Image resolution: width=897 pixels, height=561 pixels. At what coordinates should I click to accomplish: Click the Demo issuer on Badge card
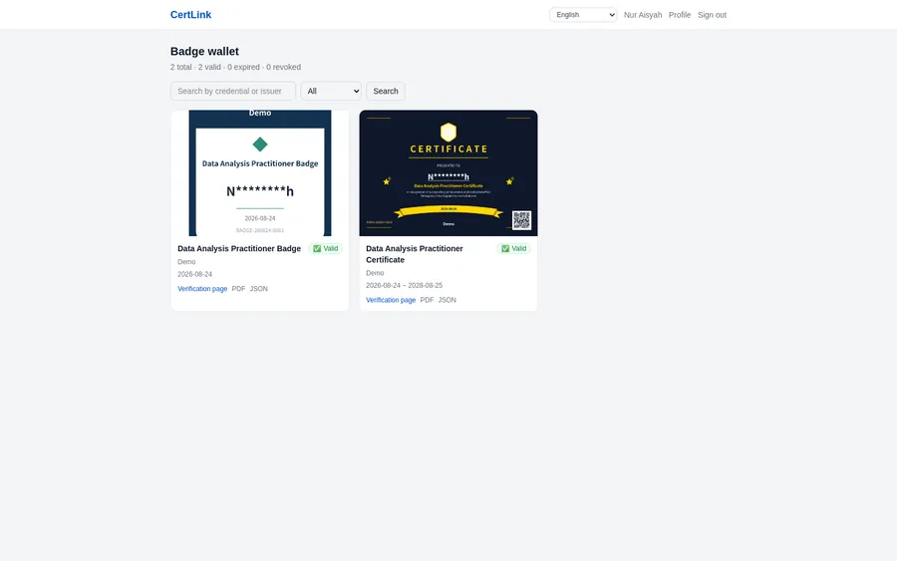[186, 262]
